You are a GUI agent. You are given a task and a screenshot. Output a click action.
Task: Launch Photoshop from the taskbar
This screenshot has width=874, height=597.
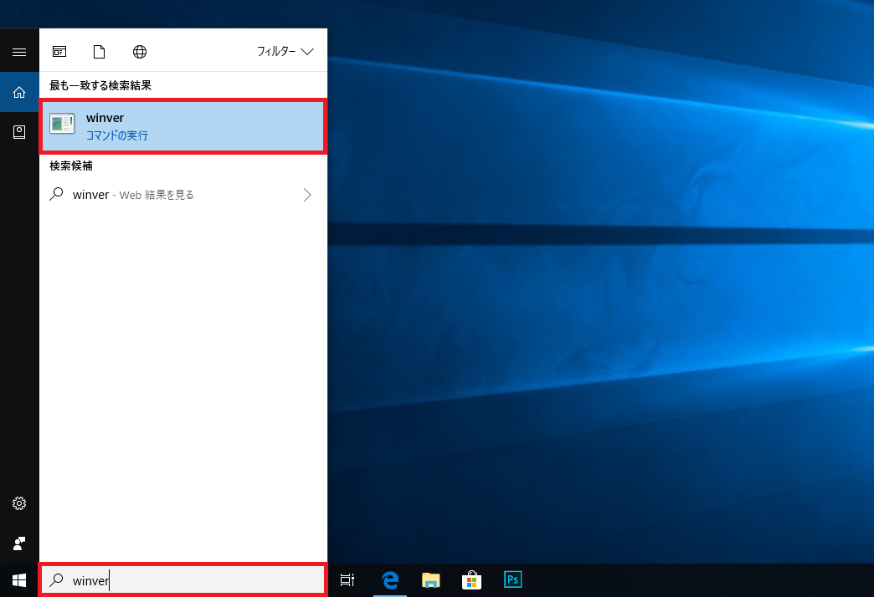tap(512, 580)
